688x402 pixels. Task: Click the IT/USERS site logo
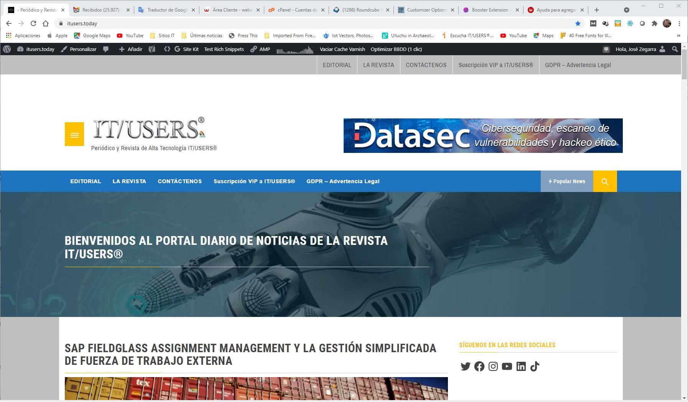pyautogui.click(x=149, y=128)
